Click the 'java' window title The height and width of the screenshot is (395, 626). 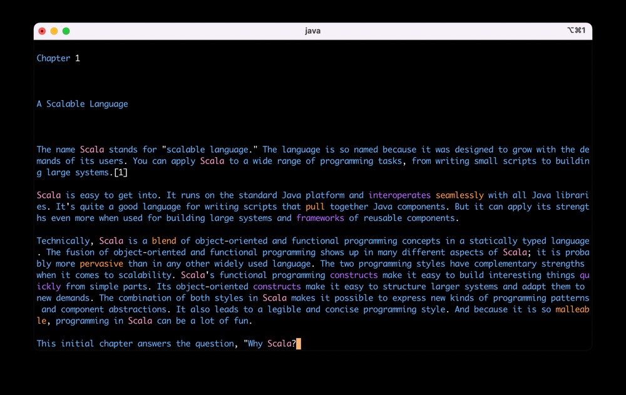(x=312, y=31)
